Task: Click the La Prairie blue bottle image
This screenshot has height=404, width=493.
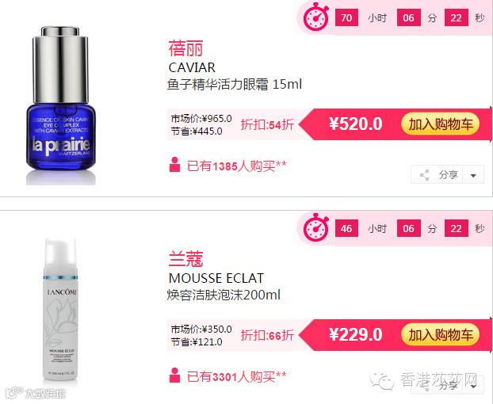Action: 60,105
